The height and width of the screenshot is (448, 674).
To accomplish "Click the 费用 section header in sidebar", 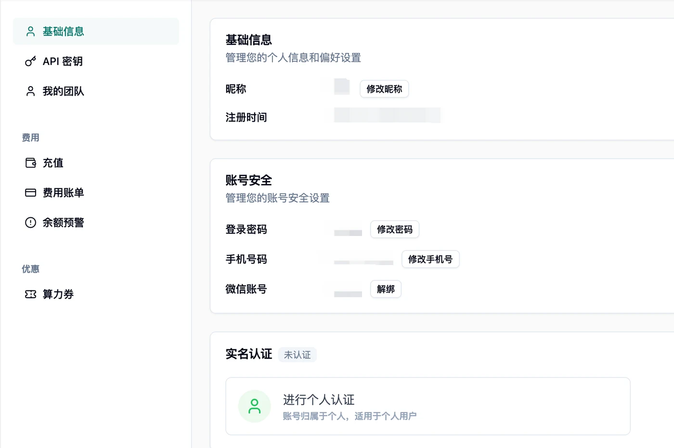I will [x=30, y=138].
